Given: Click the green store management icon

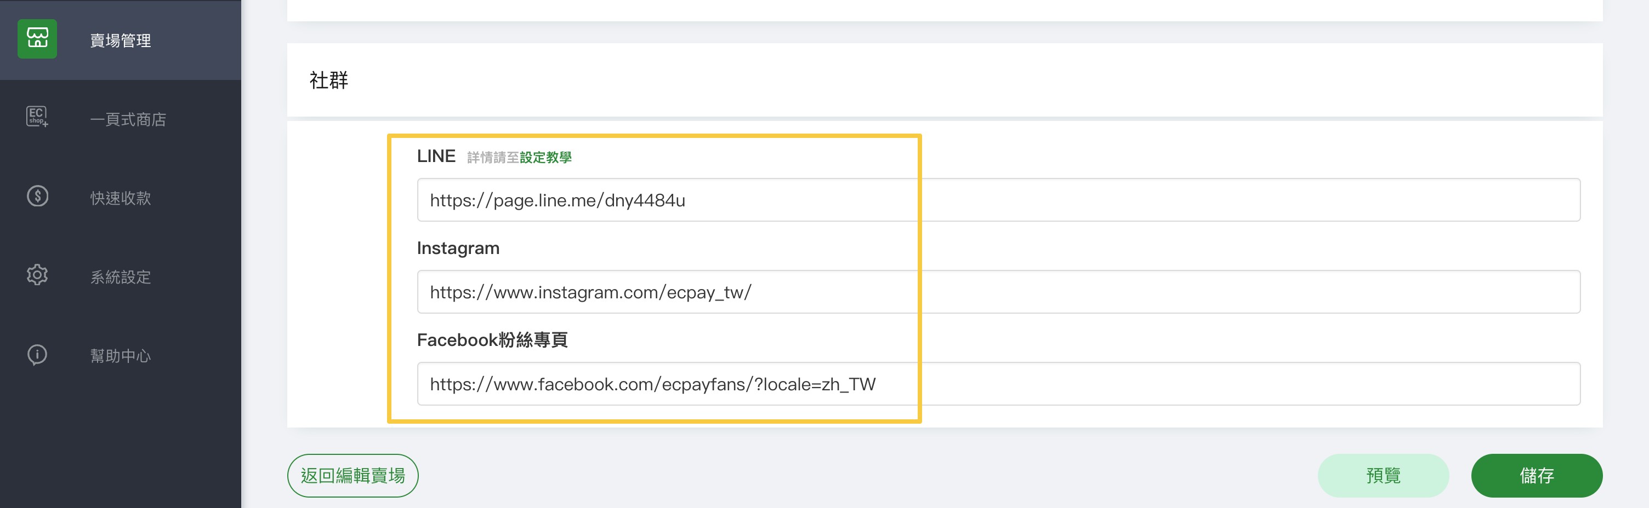Looking at the screenshot, I should (37, 39).
